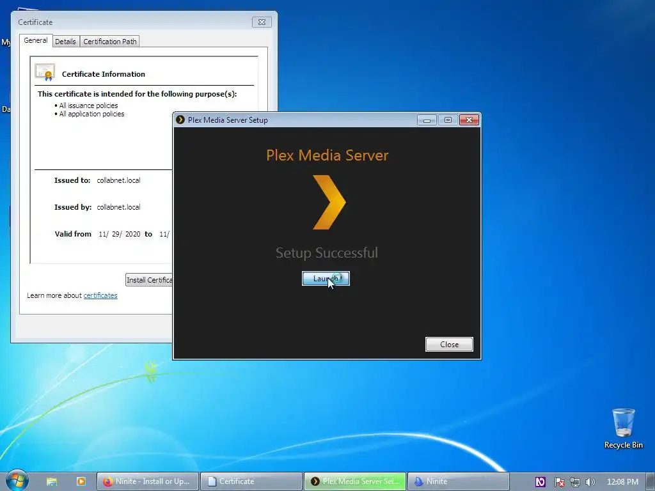This screenshot has width=655, height=491.
Task: Select Plex Media Server Setup taskbar button
Action: [355, 481]
